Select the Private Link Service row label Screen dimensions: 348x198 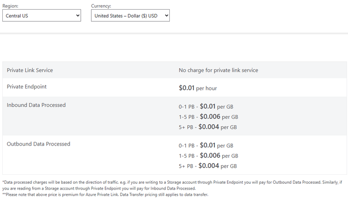point(30,70)
